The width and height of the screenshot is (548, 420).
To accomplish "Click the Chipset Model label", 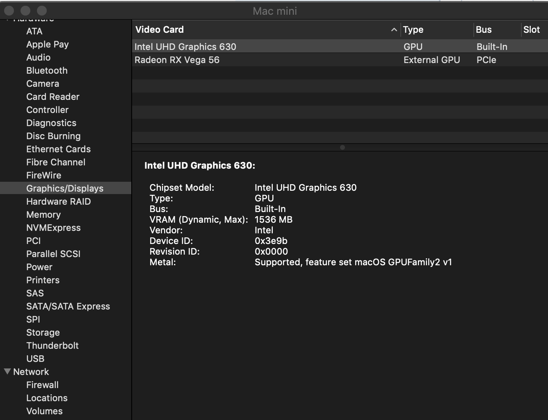I will pos(182,187).
